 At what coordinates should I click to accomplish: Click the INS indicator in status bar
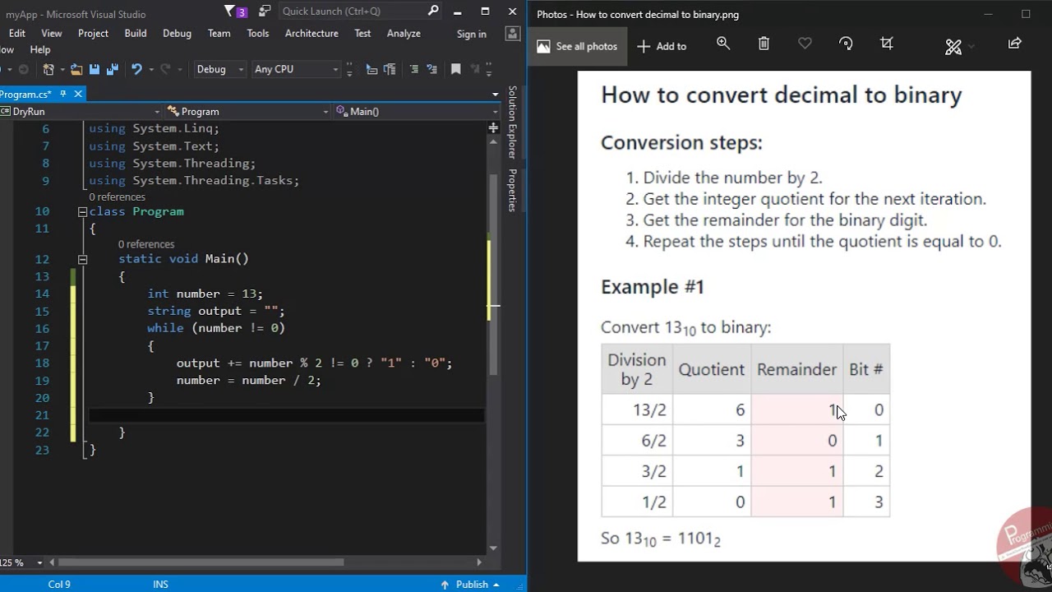coord(160,584)
